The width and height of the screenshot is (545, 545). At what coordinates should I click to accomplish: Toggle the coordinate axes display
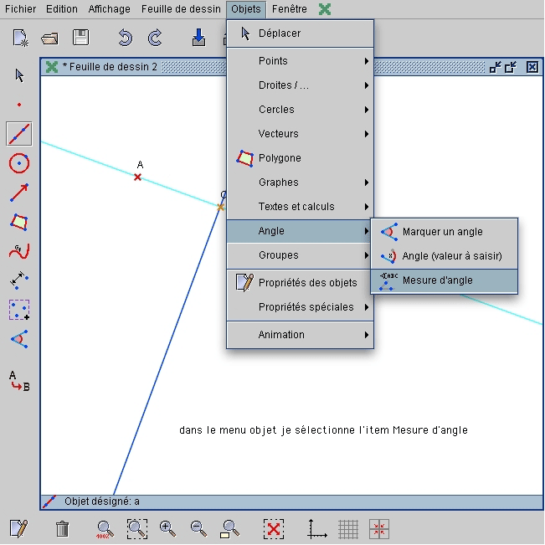pyautogui.click(x=317, y=528)
